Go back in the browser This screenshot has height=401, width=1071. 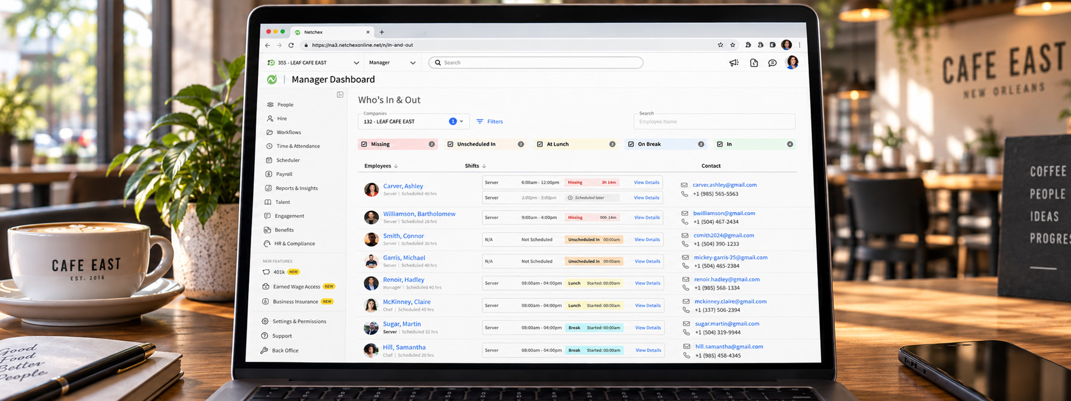click(267, 45)
